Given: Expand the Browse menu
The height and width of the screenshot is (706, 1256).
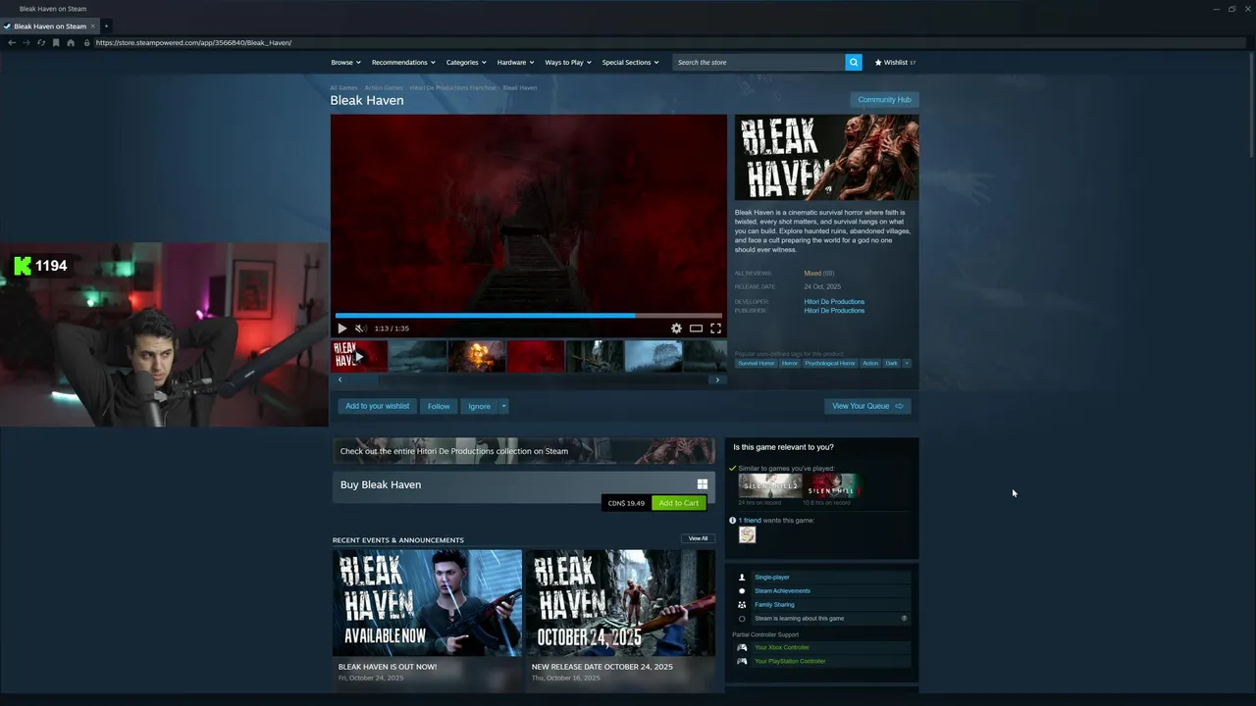Looking at the screenshot, I should (x=345, y=62).
